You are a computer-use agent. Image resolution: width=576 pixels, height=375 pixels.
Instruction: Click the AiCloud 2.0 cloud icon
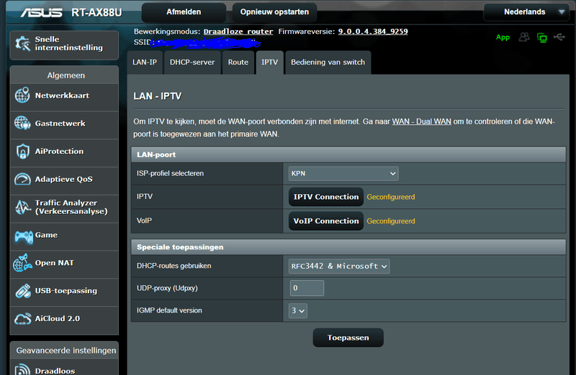click(23, 318)
